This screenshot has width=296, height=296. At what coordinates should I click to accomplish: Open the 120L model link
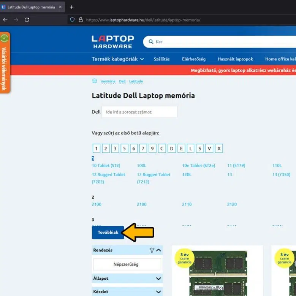point(187,175)
